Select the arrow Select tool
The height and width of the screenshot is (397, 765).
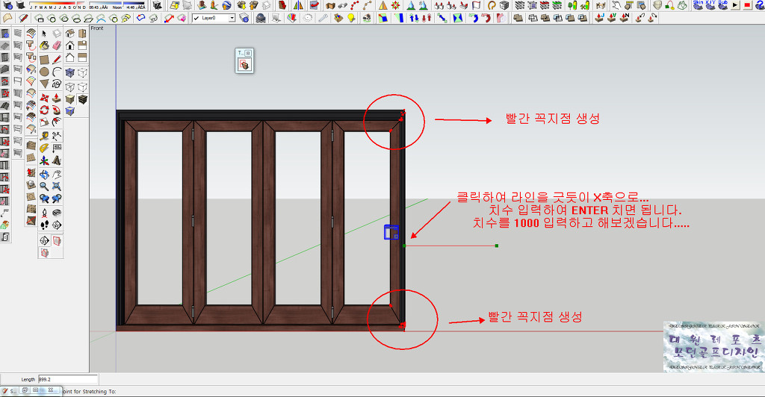pyautogui.click(x=44, y=33)
